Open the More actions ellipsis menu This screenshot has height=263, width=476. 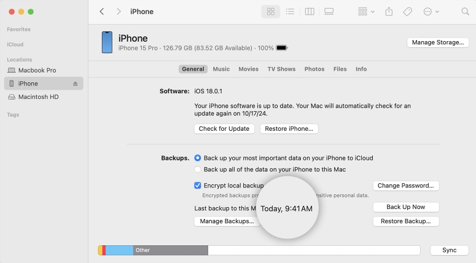pyautogui.click(x=431, y=12)
